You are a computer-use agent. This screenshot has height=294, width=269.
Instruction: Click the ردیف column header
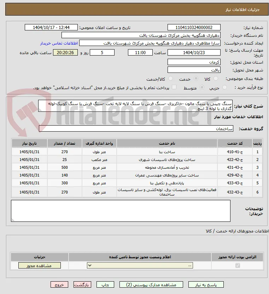click(257, 143)
